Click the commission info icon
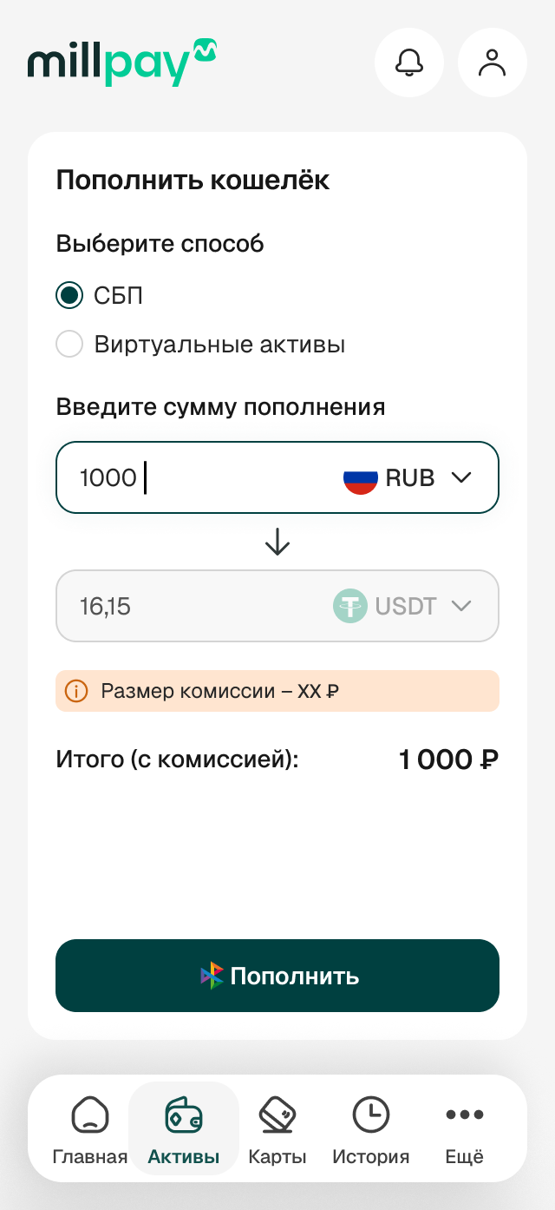The height and width of the screenshot is (1210, 555). pos(77,691)
